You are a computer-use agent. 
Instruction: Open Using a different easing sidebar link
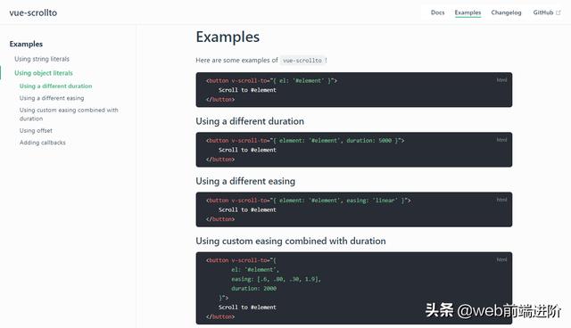[x=52, y=98]
